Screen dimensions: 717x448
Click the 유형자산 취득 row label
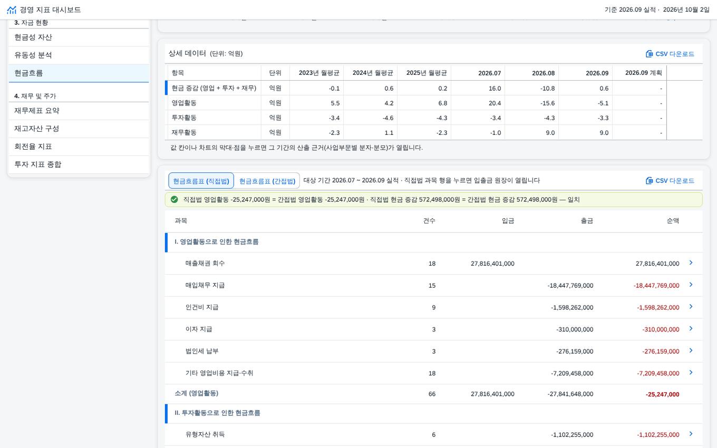[205, 435]
